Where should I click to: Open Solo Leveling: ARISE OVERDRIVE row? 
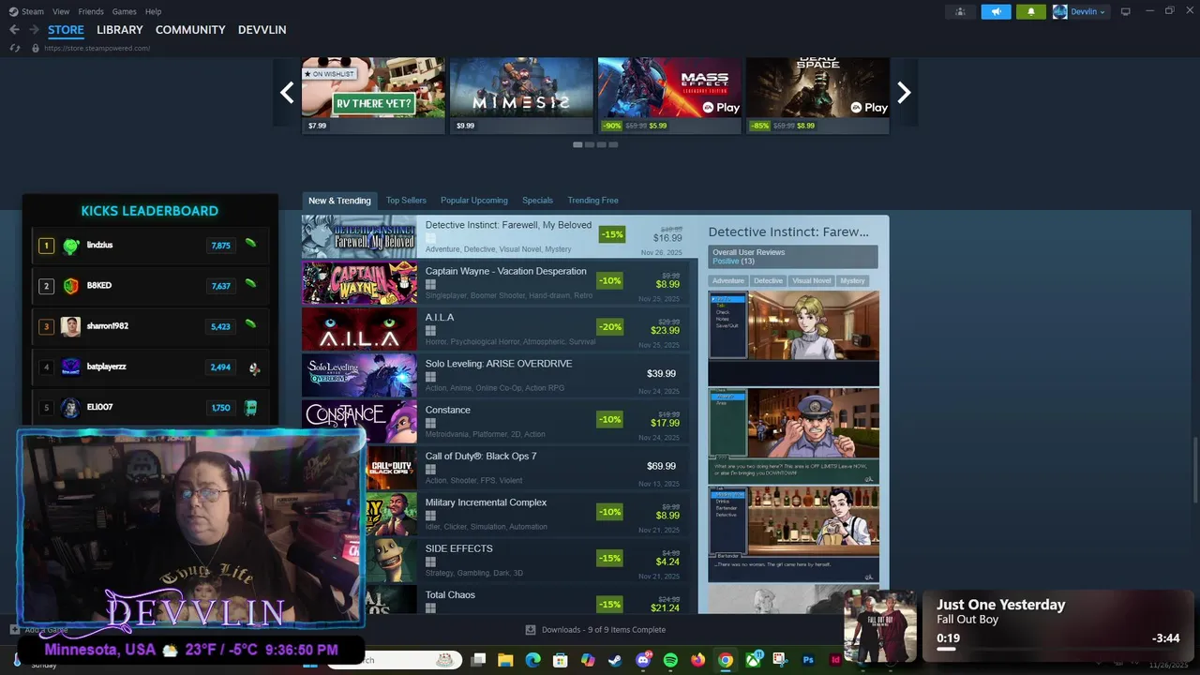tap(496, 374)
